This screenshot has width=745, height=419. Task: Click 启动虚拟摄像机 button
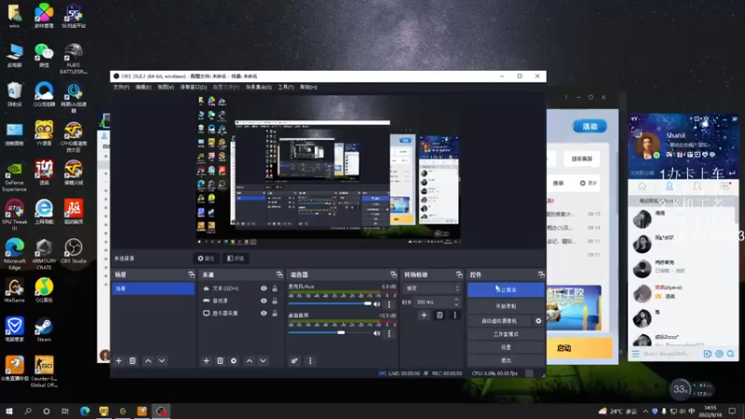tap(499, 321)
